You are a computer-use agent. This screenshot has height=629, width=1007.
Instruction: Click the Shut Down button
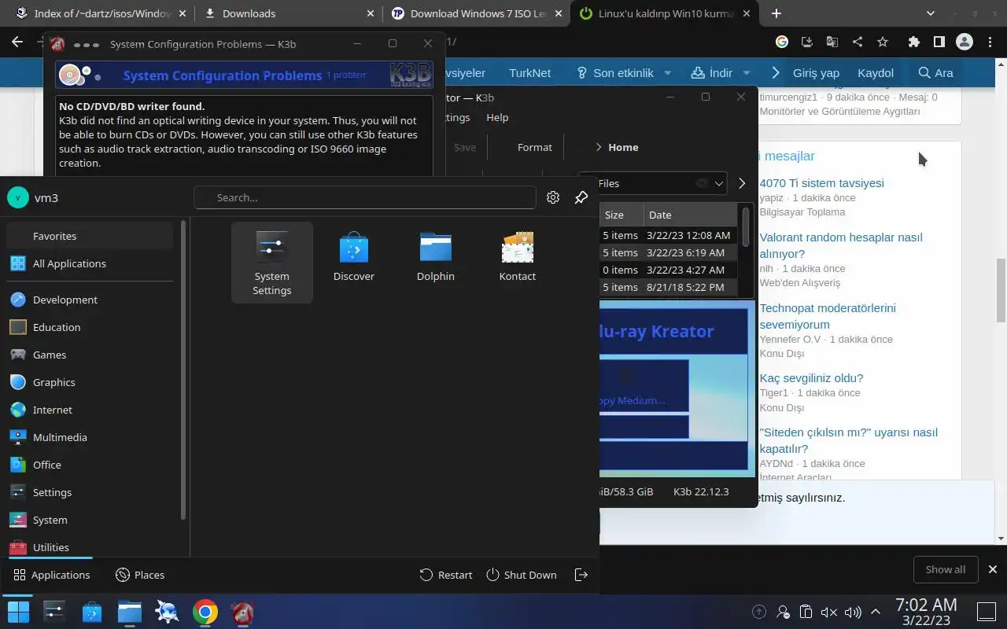[522, 575]
